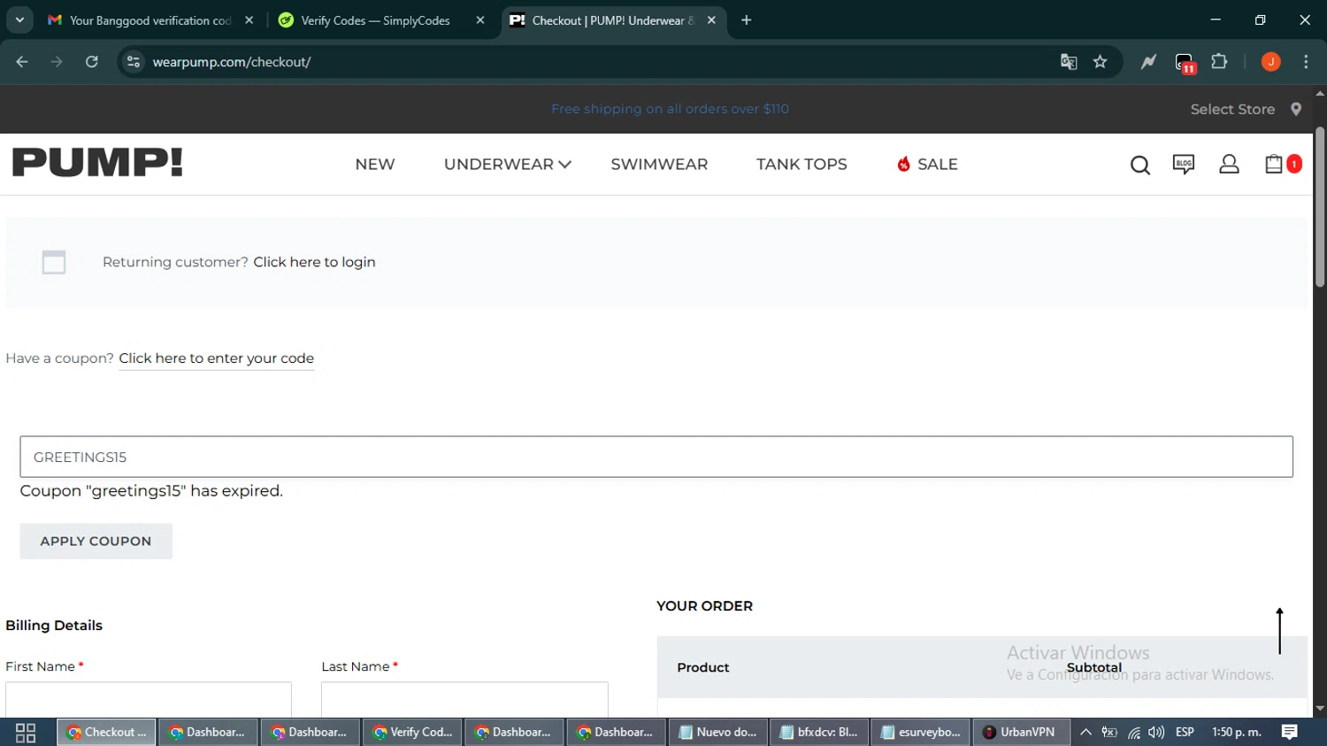1327x746 pixels.
Task: Open the TANK TOPS menu item
Action: point(802,165)
